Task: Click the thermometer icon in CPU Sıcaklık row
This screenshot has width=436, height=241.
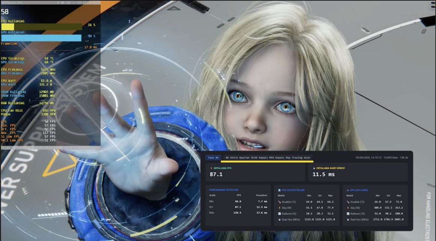Action: pyautogui.click(x=279, y=202)
